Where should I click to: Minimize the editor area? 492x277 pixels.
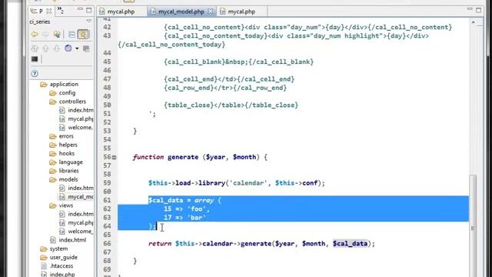click(470, 9)
